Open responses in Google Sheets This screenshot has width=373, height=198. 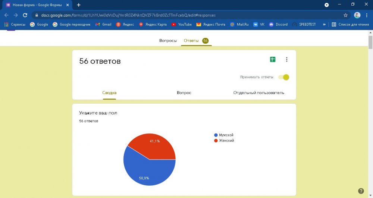pos(273,59)
